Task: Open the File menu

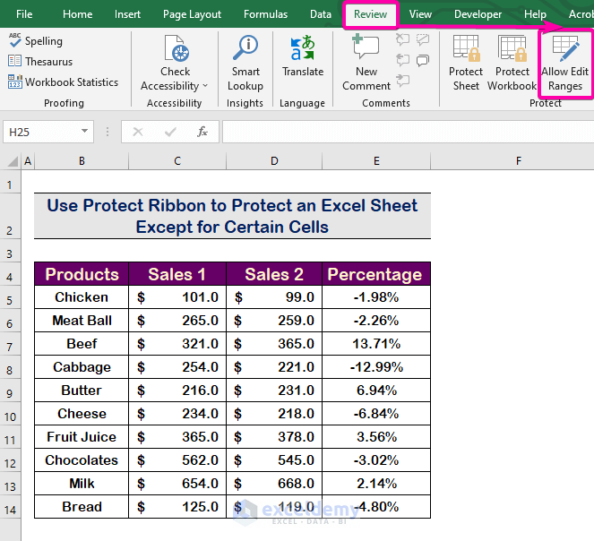Action: 24,14
